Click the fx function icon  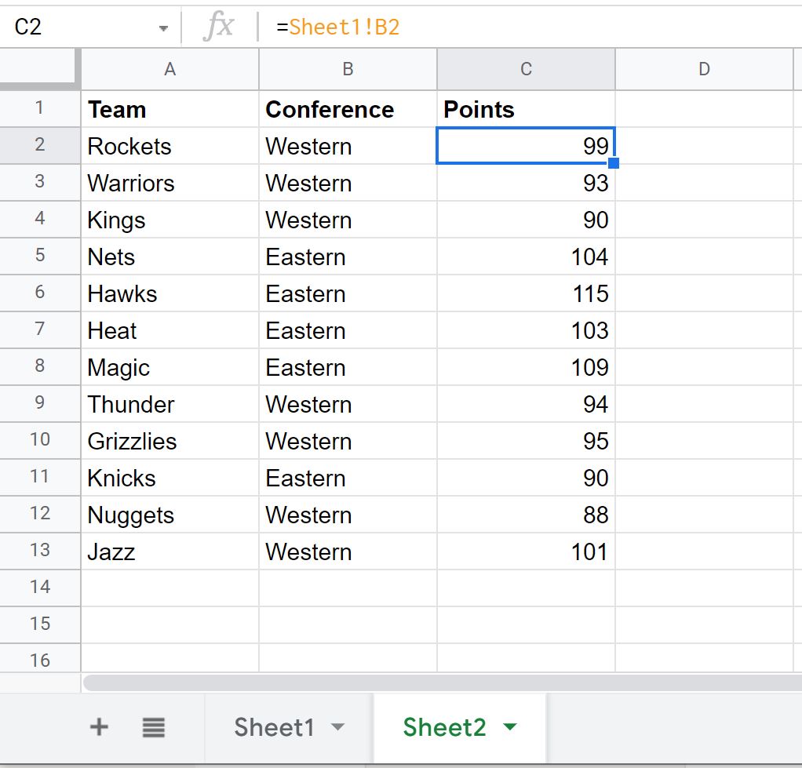pyautogui.click(x=218, y=27)
